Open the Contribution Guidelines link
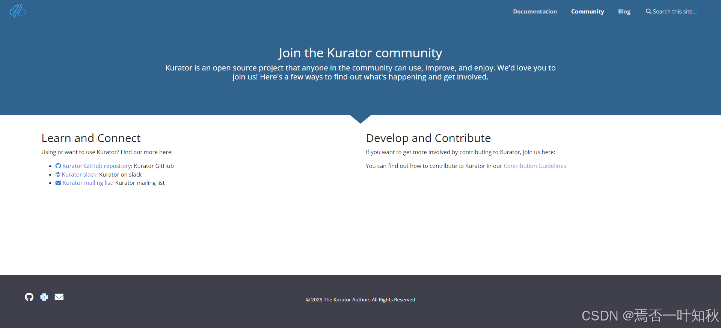Viewport: 721px width, 328px height. point(535,166)
